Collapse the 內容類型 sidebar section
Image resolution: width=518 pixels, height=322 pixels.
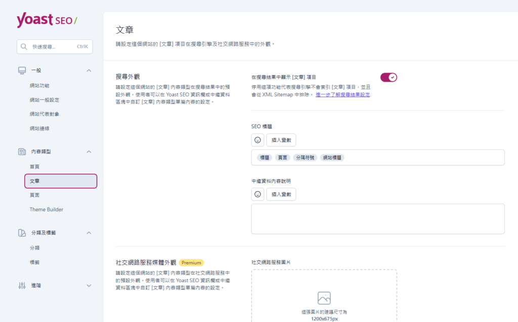pyautogui.click(x=89, y=151)
